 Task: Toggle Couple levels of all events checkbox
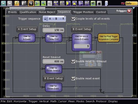[x=73, y=19]
